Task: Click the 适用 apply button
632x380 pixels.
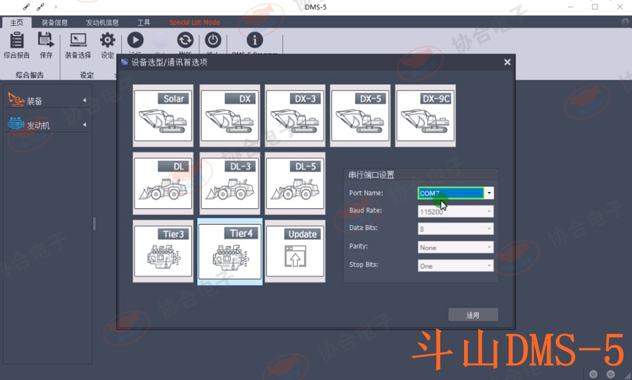Action: 473,315
